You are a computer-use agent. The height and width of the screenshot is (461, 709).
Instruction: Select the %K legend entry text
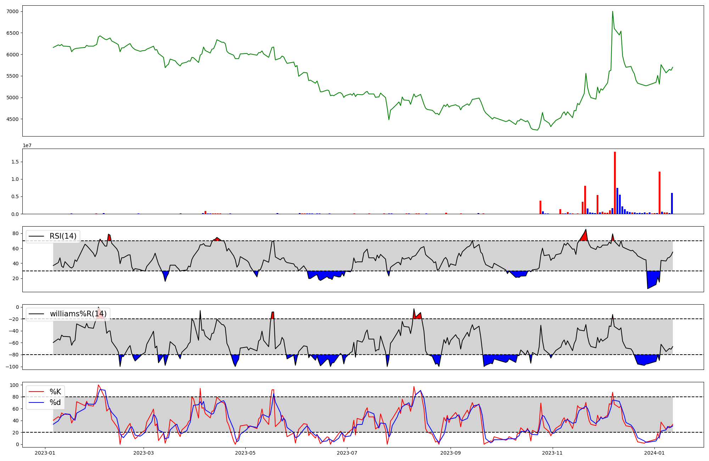(x=55, y=392)
